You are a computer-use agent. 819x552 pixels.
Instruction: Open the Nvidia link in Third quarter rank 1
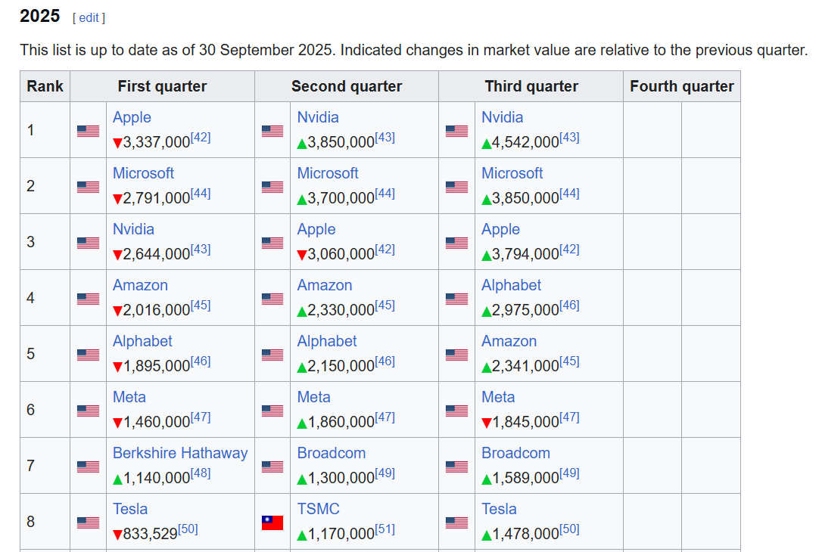pos(502,117)
